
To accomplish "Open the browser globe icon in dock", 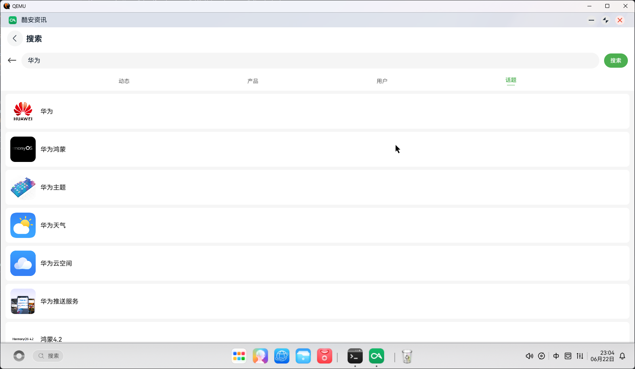I will click(282, 356).
